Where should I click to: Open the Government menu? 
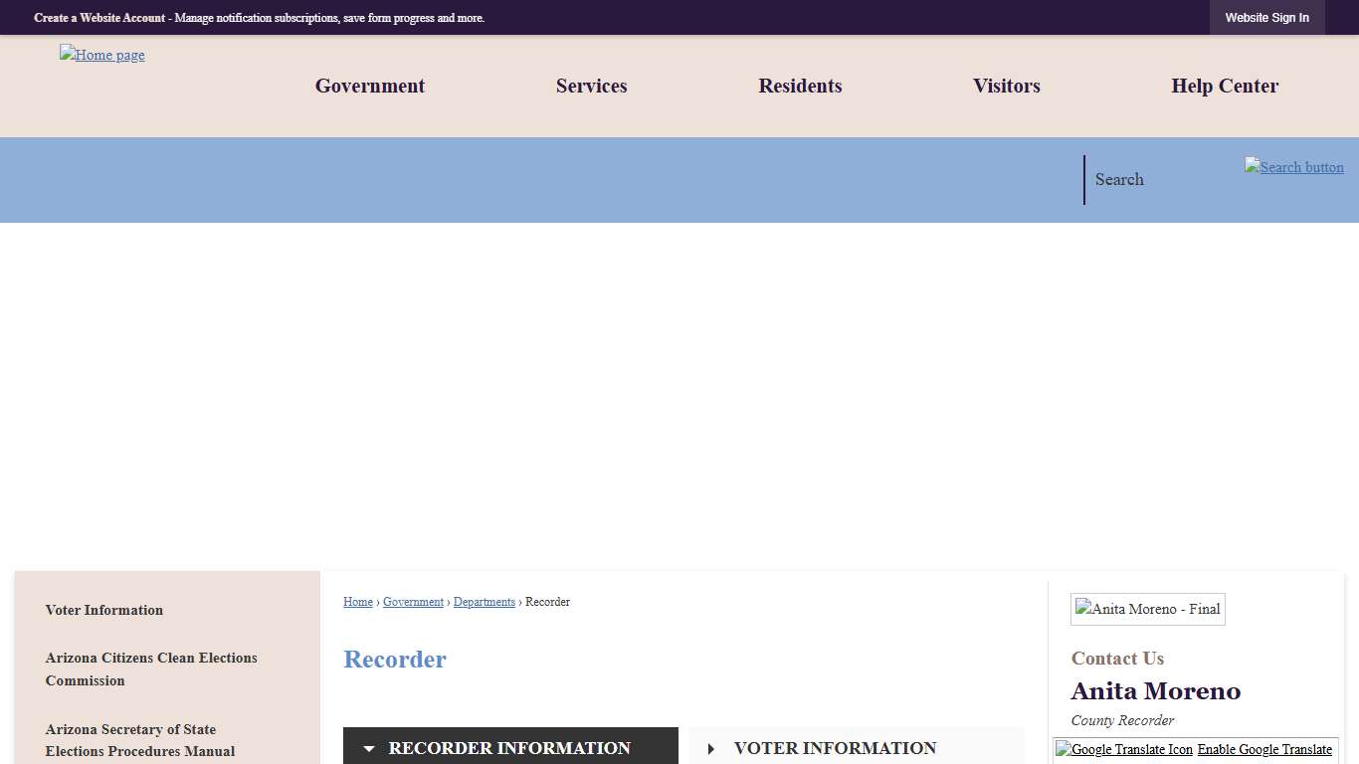(370, 86)
